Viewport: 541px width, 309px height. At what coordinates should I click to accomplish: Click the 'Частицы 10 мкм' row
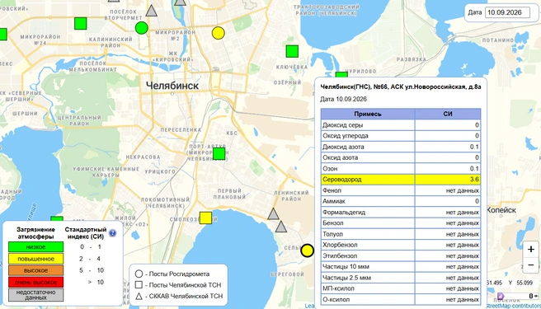(401, 267)
